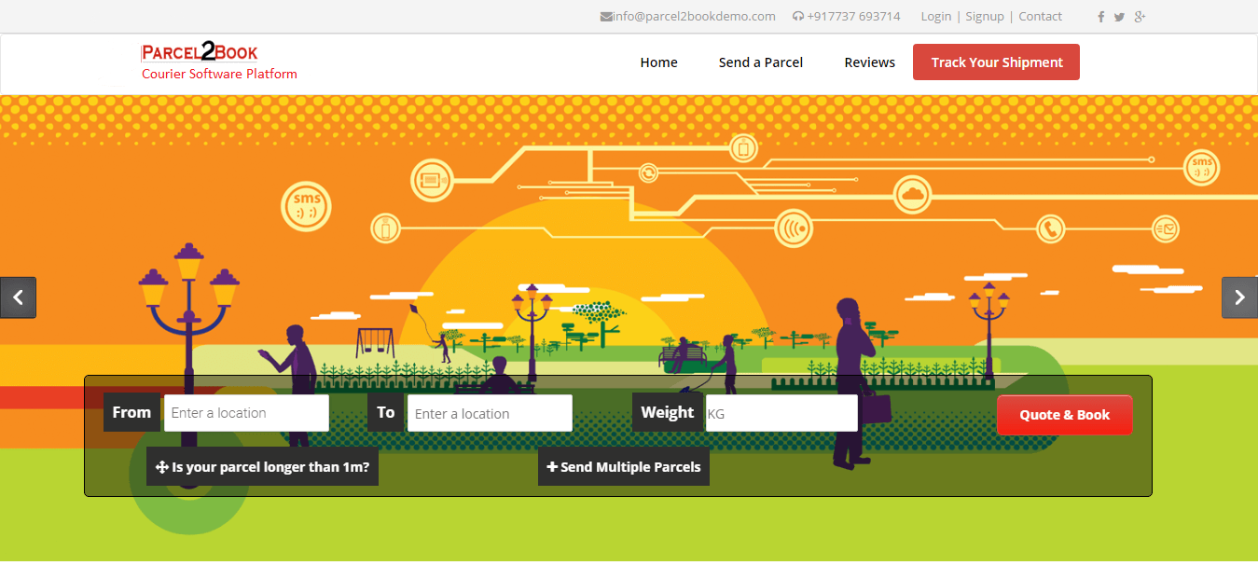Image resolution: width=1258 pixels, height=579 pixels.
Task: Click the To location input field
Action: (x=490, y=413)
